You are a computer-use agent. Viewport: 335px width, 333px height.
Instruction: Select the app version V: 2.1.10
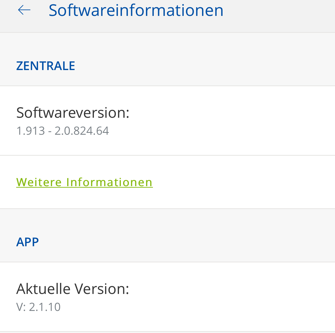(38, 307)
